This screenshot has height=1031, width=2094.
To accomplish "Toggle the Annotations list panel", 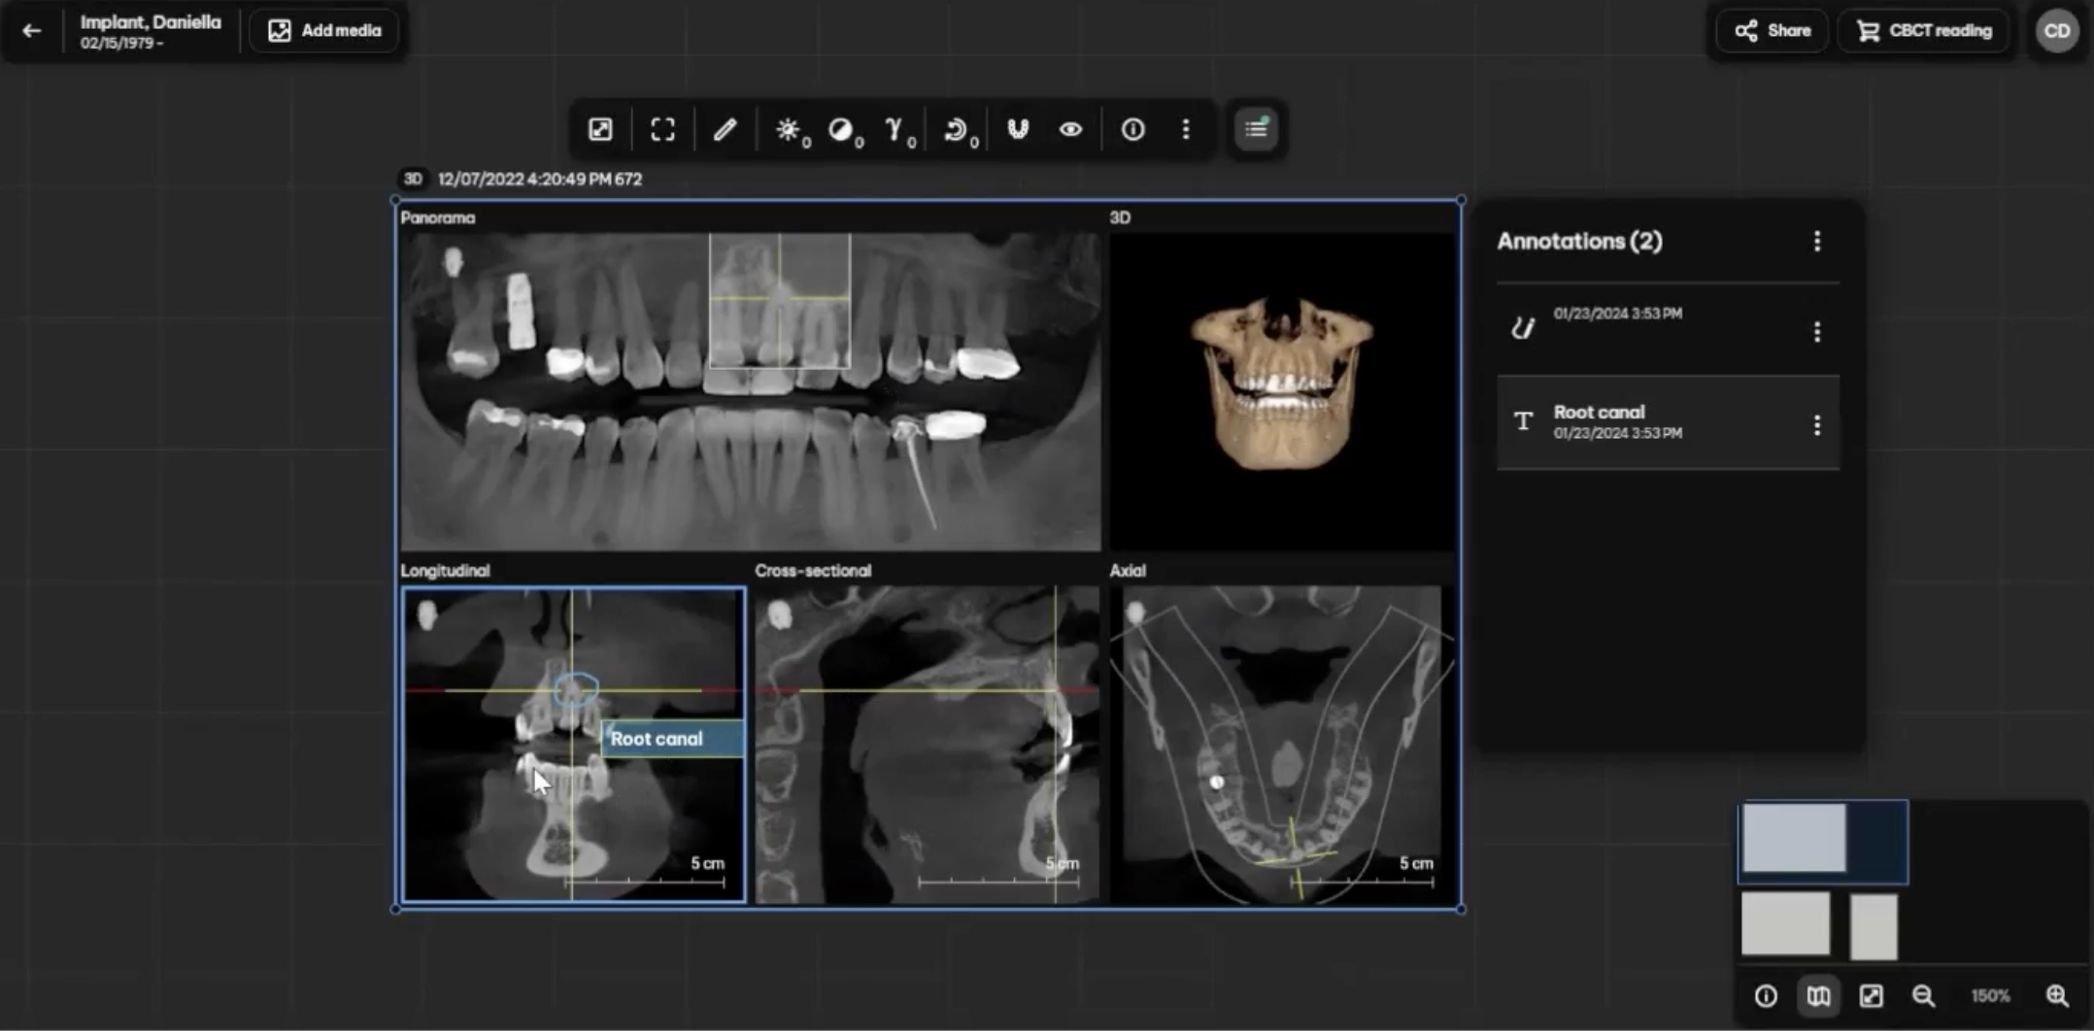I will pos(1255,128).
